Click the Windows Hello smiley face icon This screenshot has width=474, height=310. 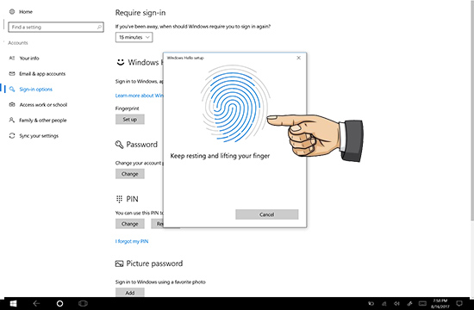click(121, 62)
